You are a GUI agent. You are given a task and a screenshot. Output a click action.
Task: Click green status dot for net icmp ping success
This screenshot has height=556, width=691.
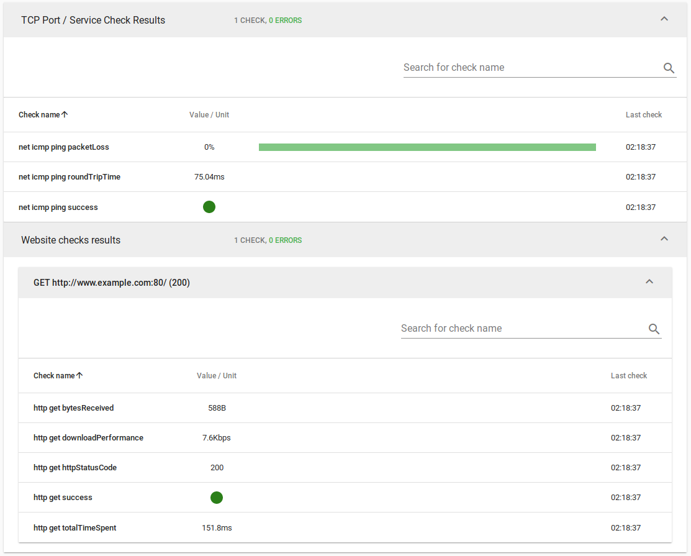point(209,207)
